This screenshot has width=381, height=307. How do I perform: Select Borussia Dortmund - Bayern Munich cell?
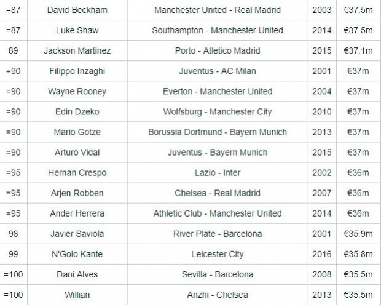[217, 132]
